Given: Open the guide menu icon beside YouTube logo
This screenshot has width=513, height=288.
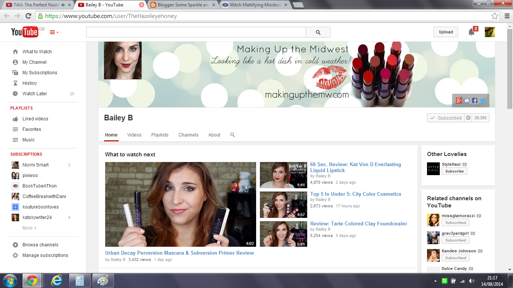Looking at the screenshot, I should point(54,32).
